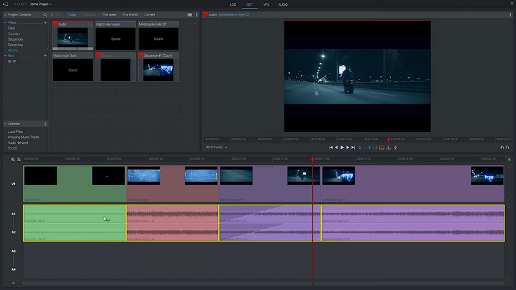Add a new library with the plus icon
The width and height of the screenshot is (516, 290).
[45, 124]
